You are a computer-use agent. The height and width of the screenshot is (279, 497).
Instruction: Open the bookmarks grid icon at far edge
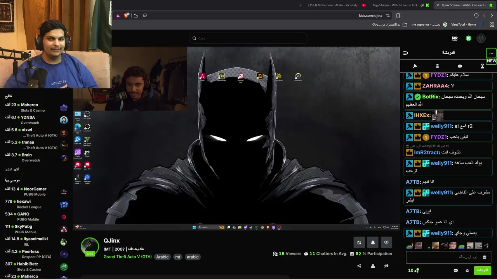point(492,24)
